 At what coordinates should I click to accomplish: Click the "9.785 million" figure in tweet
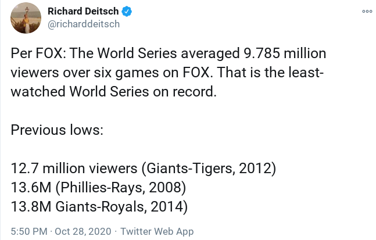282,54
